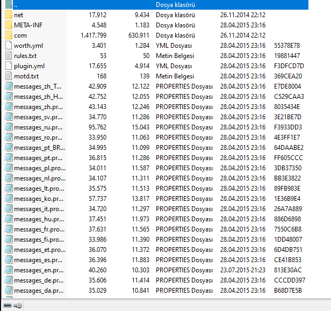Viewport: 331px width, 311px height.
Task: Select the rules.txt file name
Action: click(25, 56)
